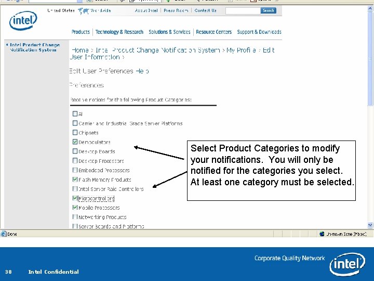Image resolution: width=374 pixels, height=281 pixels.
Task: Tick the Desktop Boards checkbox
Action: point(75,151)
